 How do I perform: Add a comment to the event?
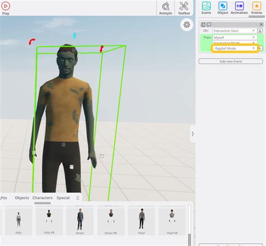(209, 25)
